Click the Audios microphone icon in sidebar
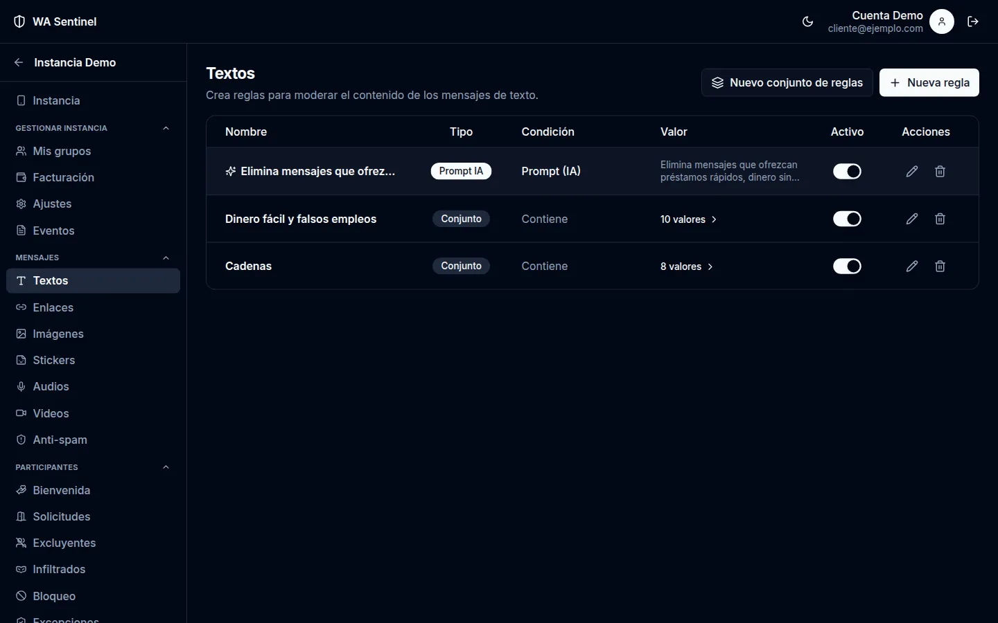This screenshot has width=998, height=623. 21,386
